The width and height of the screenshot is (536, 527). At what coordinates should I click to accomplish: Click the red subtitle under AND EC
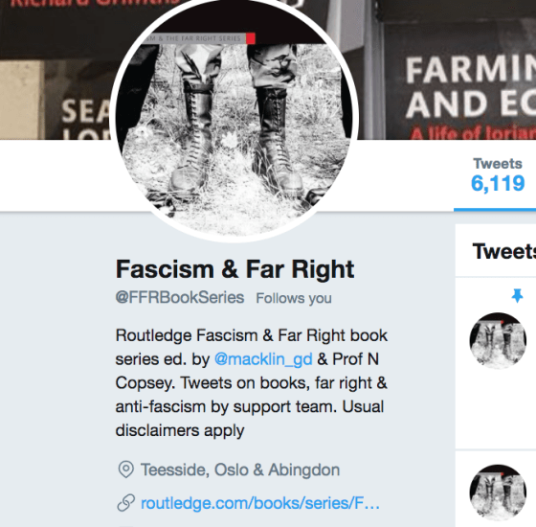(x=473, y=133)
